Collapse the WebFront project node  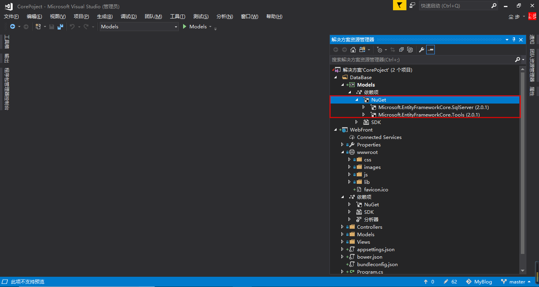pyautogui.click(x=335, y=130)
